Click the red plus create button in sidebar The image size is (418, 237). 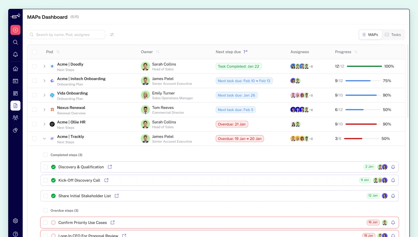point(15,30)
